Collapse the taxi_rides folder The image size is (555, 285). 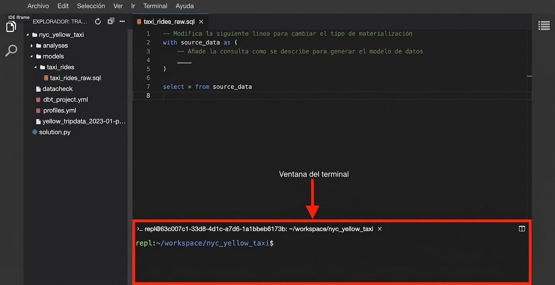[x=36, y=67]
